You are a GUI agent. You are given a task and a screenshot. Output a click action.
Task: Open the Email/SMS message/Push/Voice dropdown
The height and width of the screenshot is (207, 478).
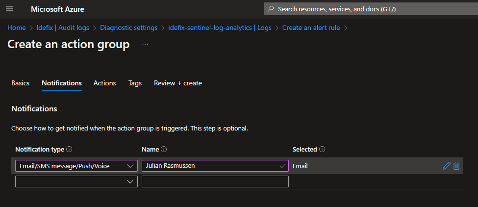pos(76,166)
